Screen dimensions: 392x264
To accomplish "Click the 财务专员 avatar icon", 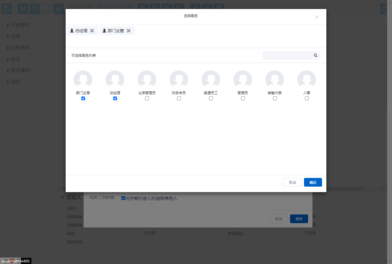I will [179, 79].
